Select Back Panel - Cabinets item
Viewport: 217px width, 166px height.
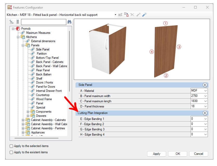50,62
